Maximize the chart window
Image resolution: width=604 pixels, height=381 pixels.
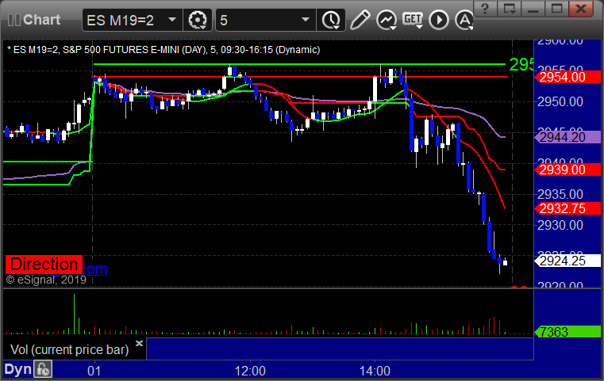556,9
